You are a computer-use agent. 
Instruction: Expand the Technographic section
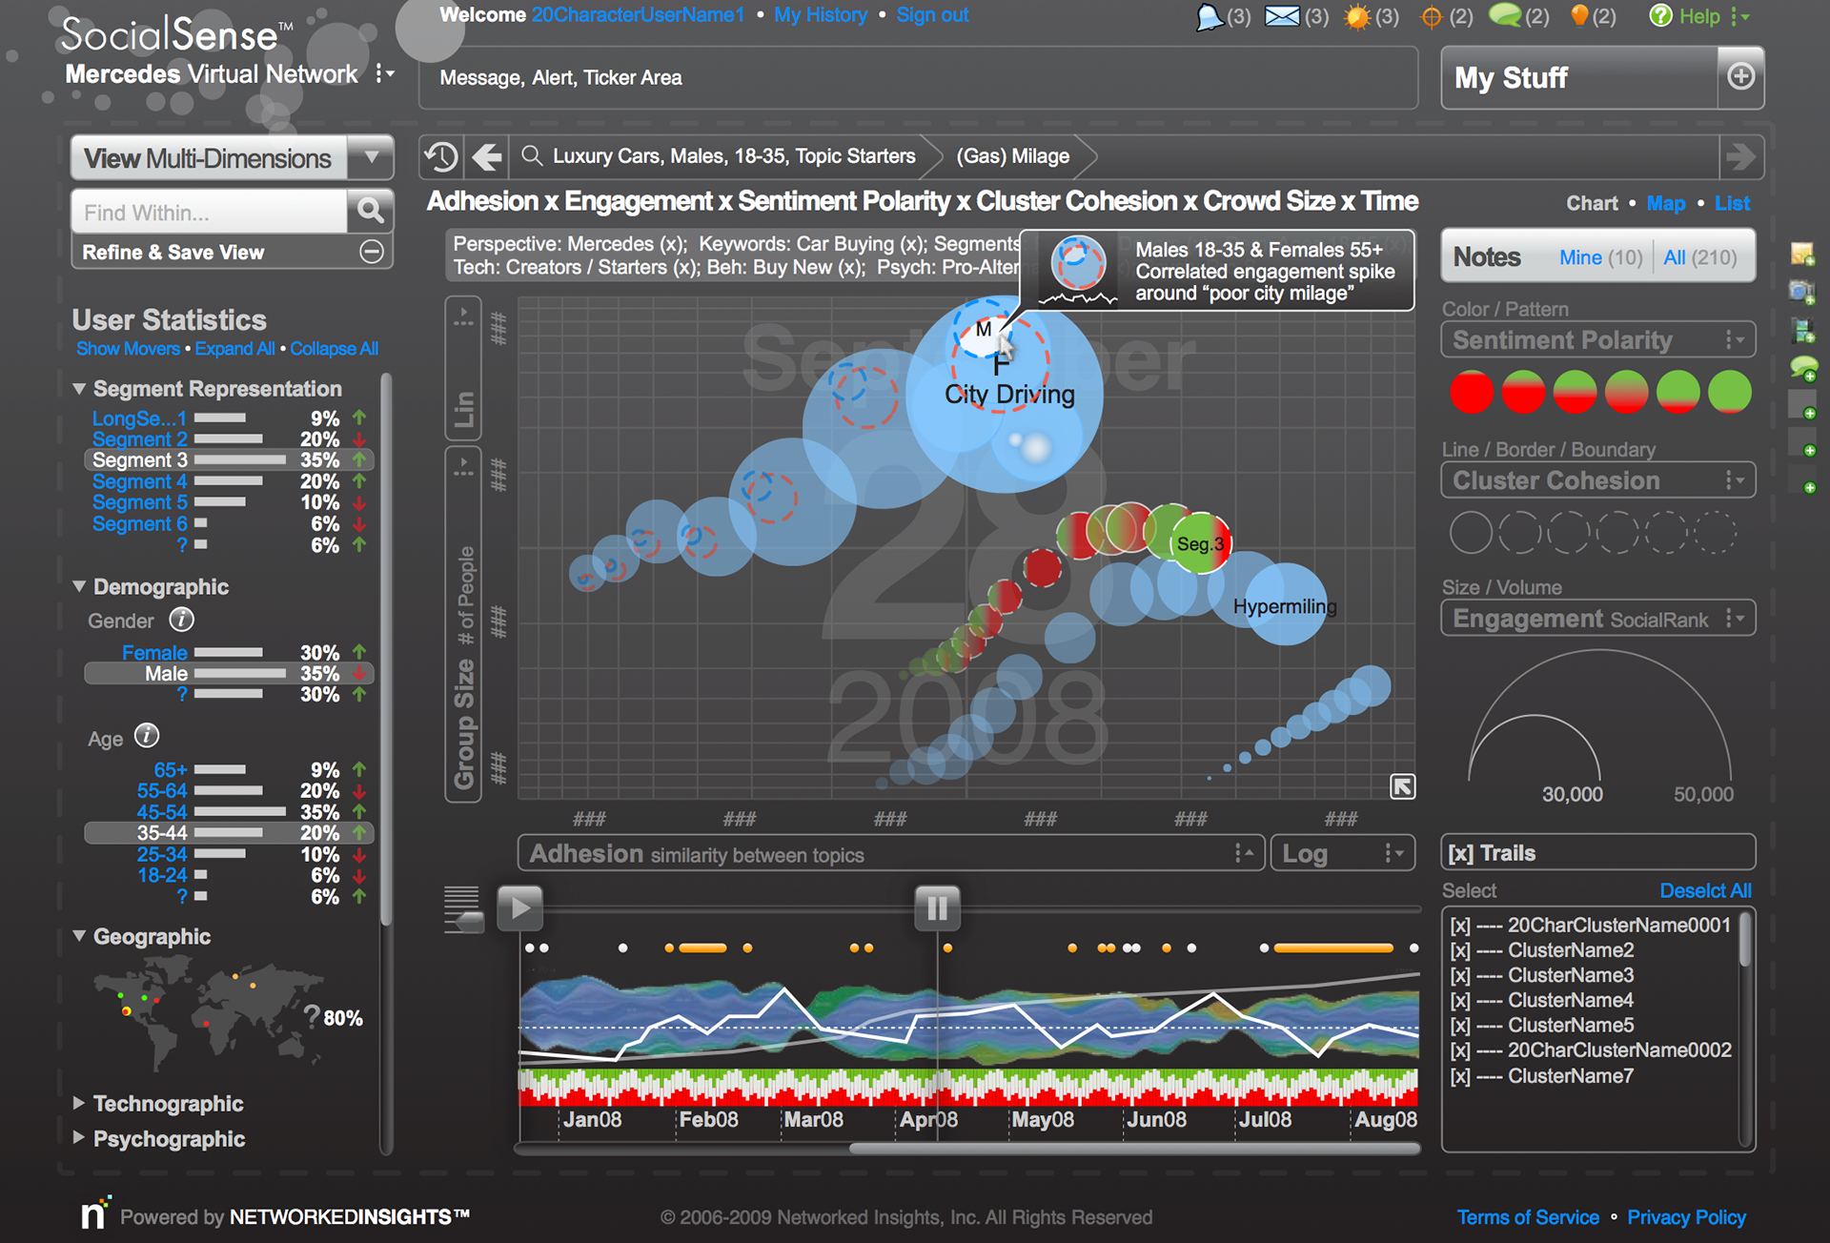[x=79, y=1103]
